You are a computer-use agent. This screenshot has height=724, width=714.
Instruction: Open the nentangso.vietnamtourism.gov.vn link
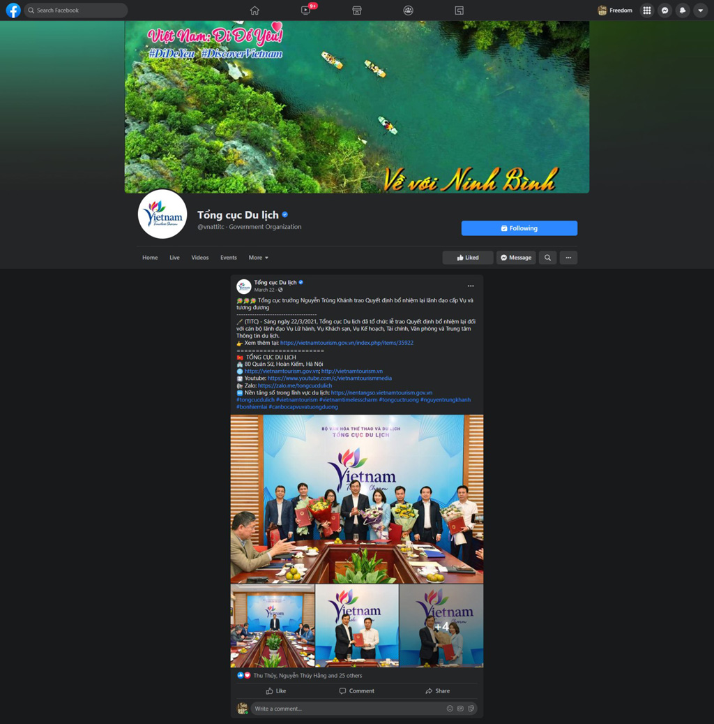[x=382, y=392]
